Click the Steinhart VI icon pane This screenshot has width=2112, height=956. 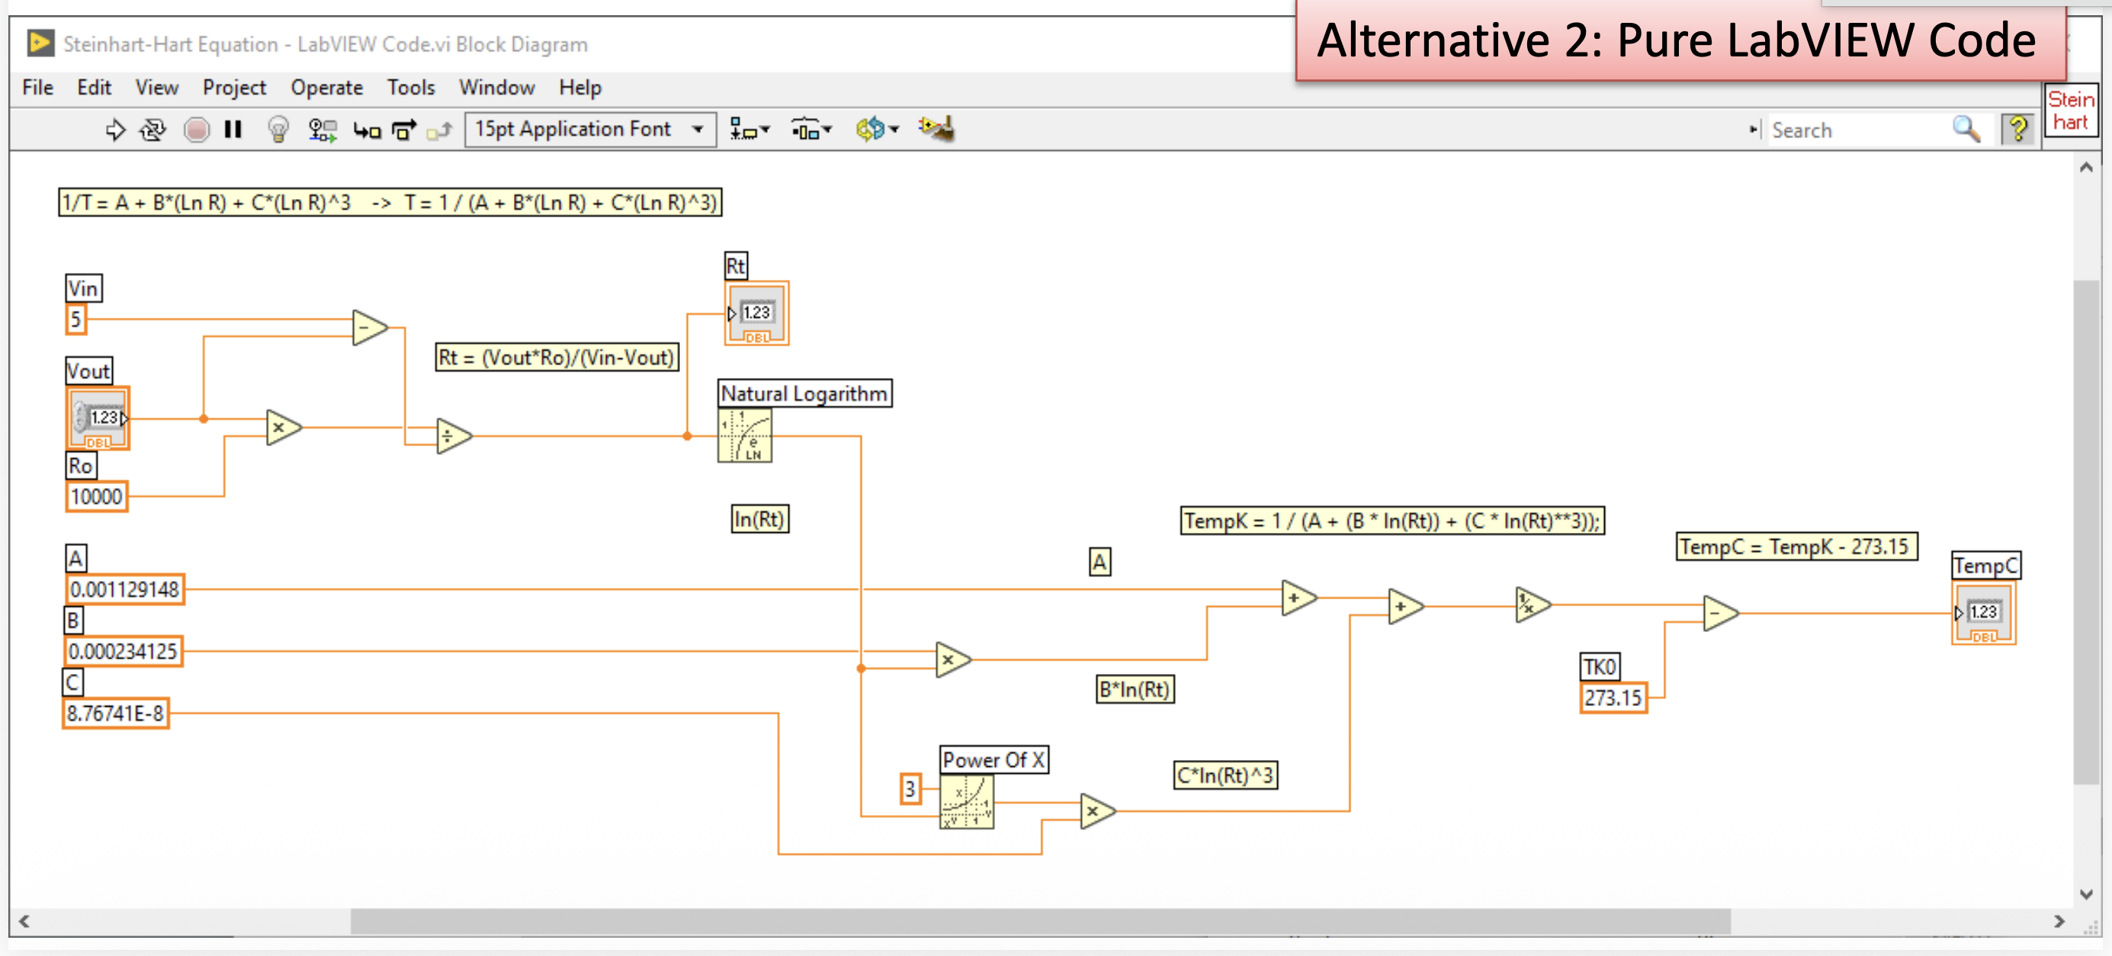[x=2071, y=111]
